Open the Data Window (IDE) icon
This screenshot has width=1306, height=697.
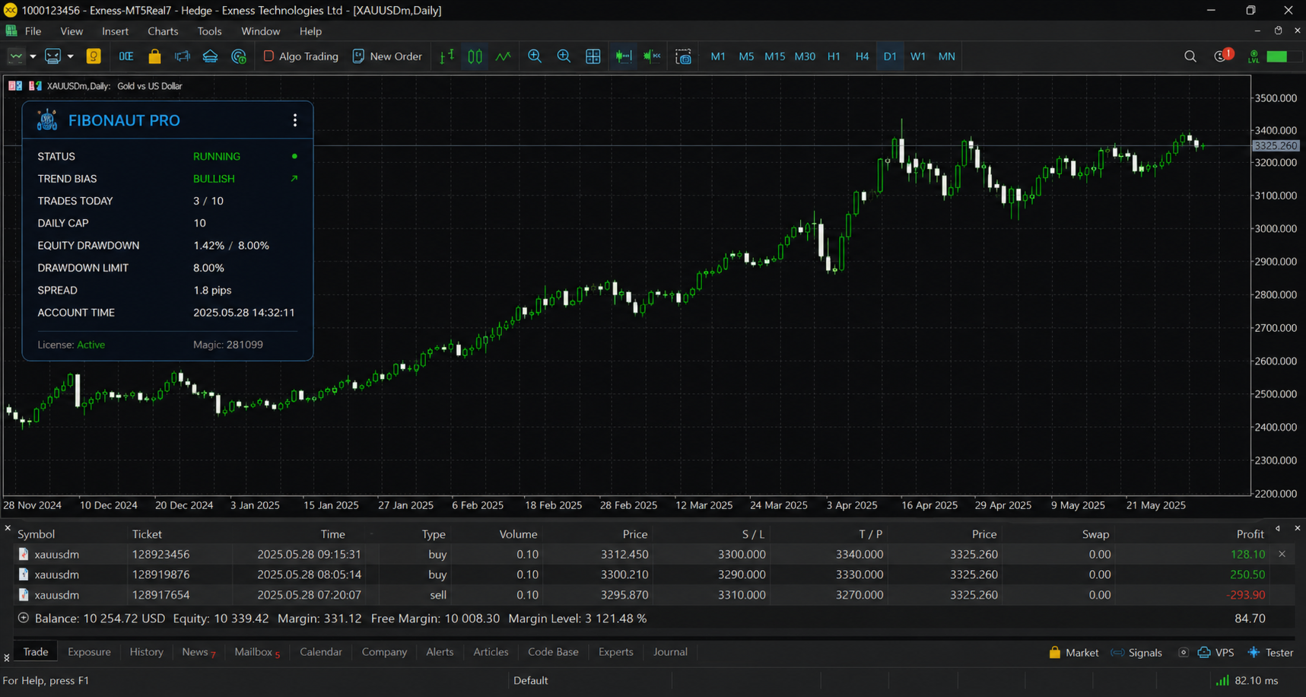(126, 56)
